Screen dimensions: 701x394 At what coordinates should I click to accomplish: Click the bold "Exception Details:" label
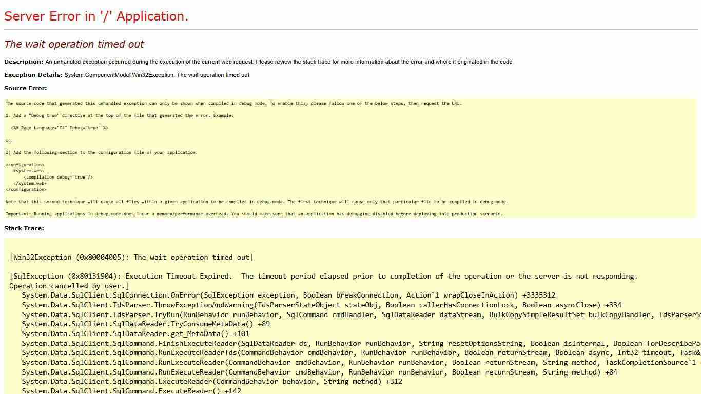pyautogui.click(x=33, y=75)
